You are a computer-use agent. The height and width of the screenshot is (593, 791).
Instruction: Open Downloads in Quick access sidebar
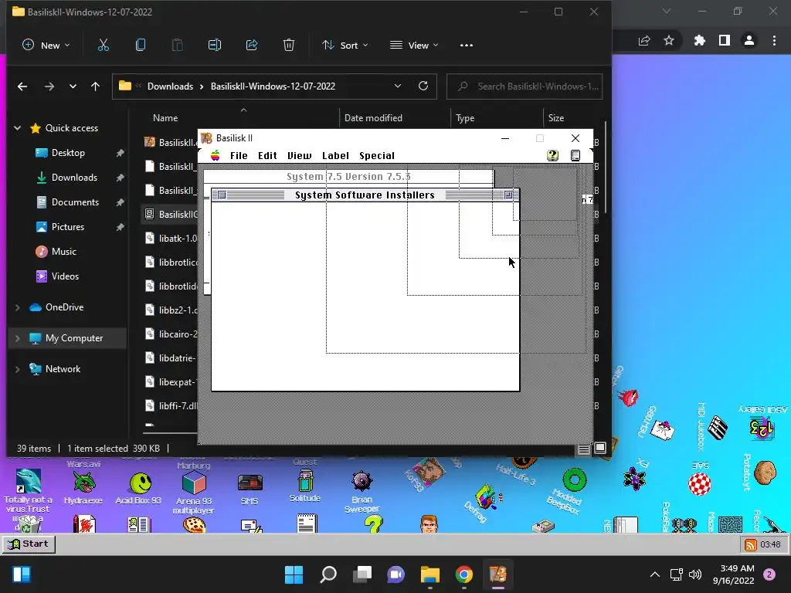[x=74, y=178]
